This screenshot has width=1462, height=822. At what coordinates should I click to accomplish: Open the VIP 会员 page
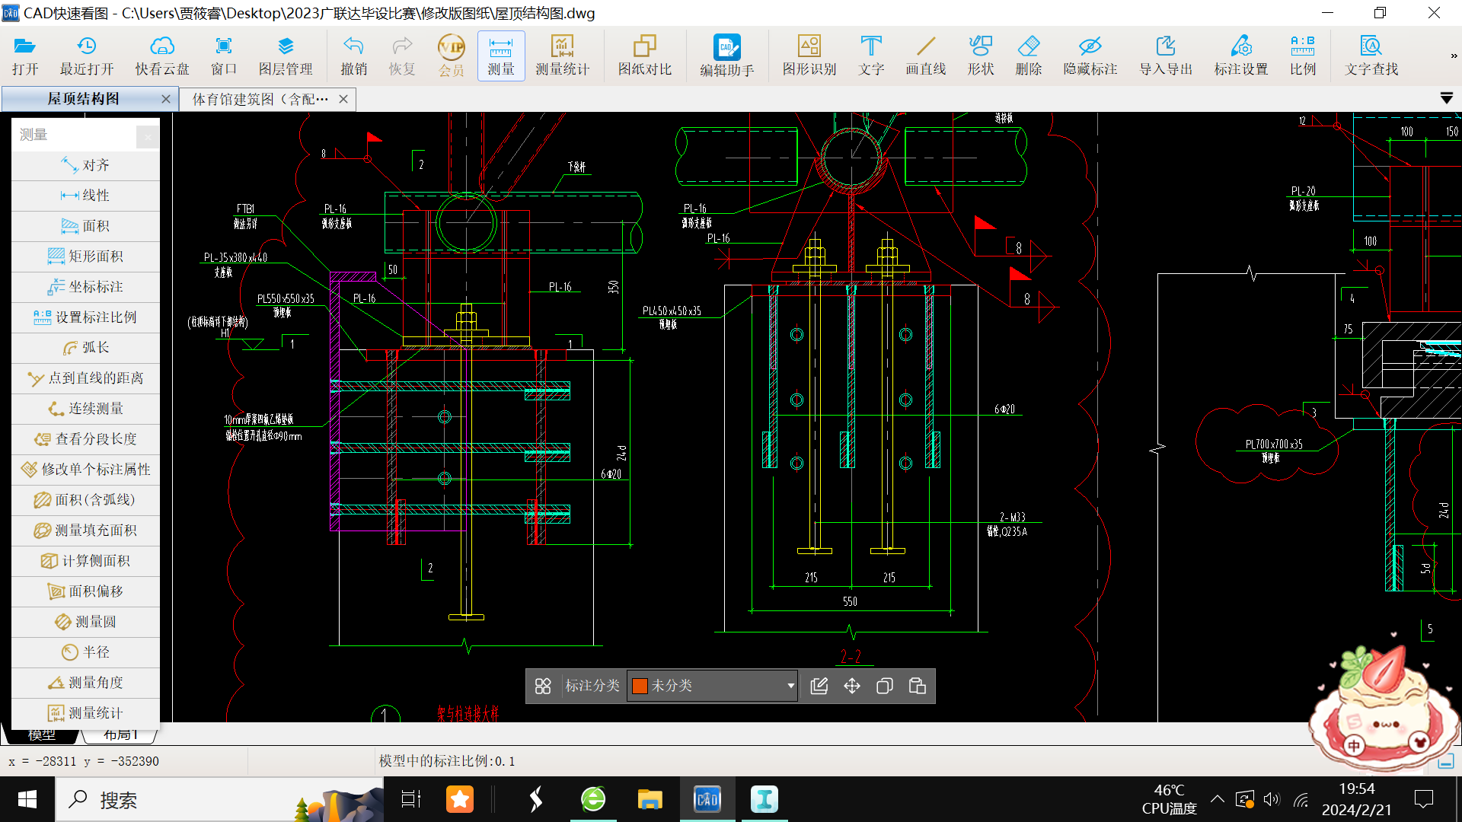tap(452, 56)
